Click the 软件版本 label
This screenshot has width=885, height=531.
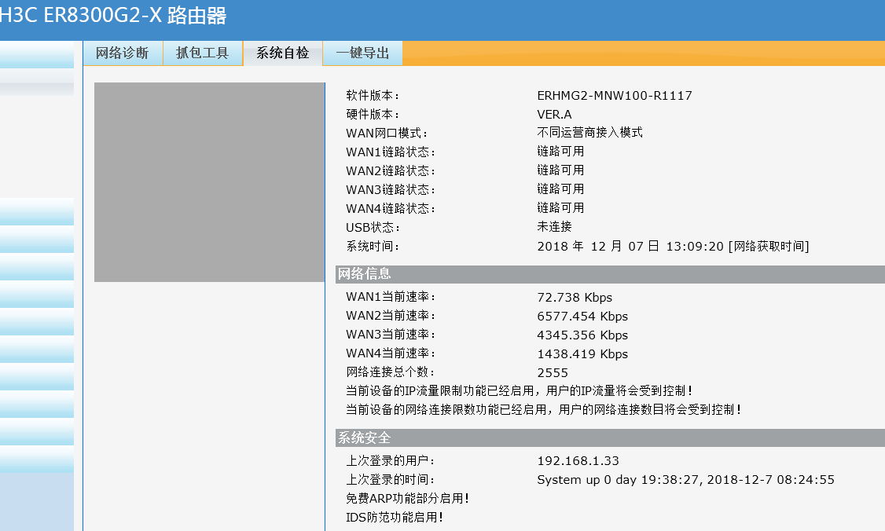[x=373, y=95]
